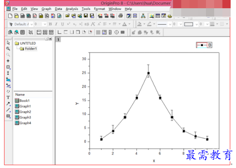Select the Rectangle drawing tool

[x=8, y=116]
